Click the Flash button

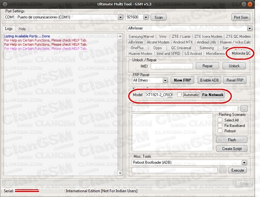[x=232, y=140]
